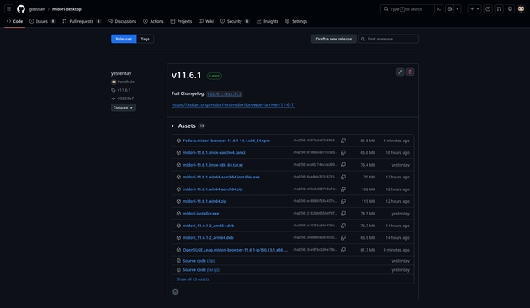Switch to the Settings tab
The image size is (530, 308).
point(296,21)
